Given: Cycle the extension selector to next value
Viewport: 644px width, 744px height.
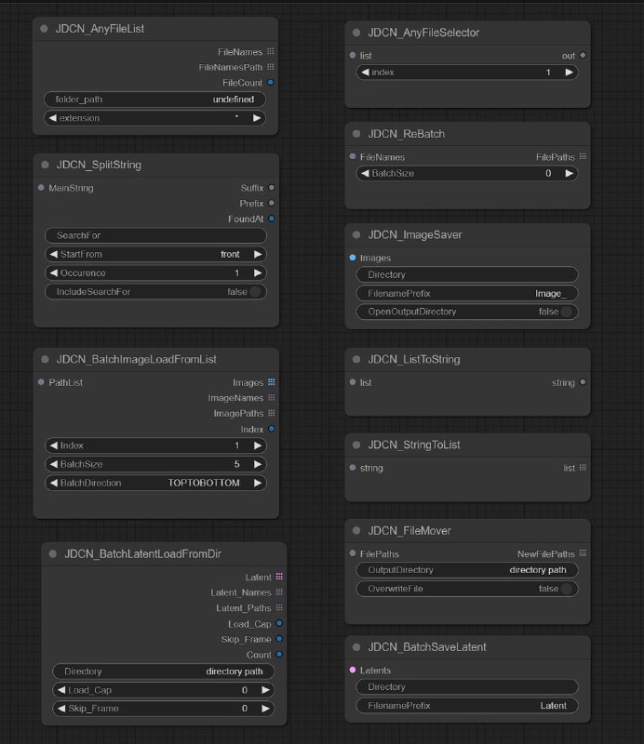Looking at the screenshot, I should 257,118.
